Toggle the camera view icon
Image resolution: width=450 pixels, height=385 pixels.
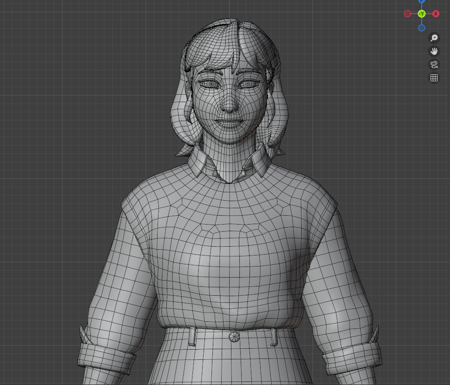point(434,65)
